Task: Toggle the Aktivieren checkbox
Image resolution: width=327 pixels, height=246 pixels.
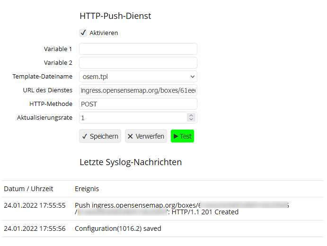Action: click(83, 33)
